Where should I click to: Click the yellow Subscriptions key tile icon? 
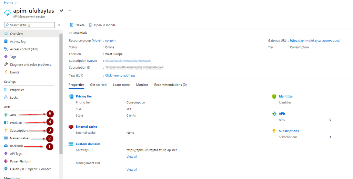[x=274, y=131]
